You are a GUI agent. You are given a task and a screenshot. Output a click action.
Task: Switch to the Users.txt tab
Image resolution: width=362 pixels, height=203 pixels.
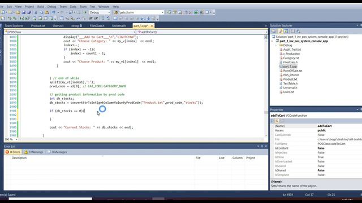point(58,26)
